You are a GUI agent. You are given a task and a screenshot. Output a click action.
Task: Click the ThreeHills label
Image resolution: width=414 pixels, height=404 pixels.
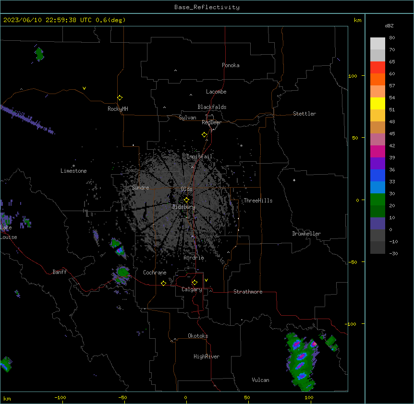(258, 201)
